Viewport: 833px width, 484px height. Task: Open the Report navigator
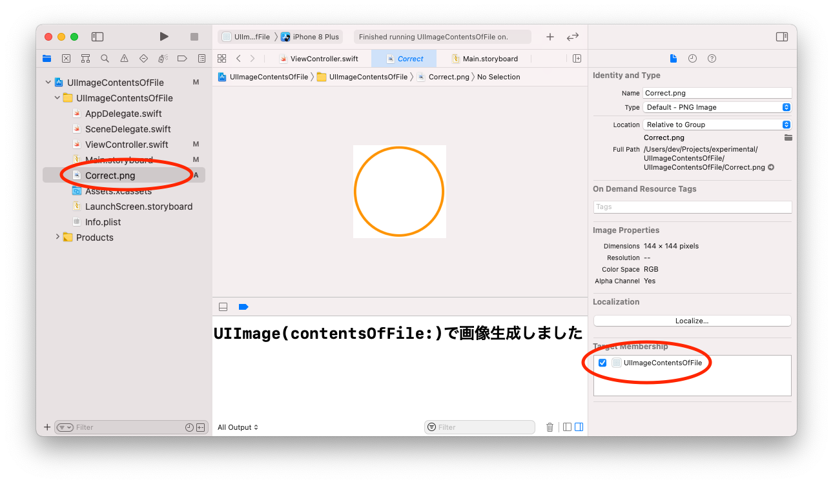[x=201, y=58]
